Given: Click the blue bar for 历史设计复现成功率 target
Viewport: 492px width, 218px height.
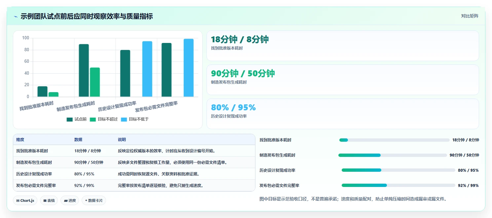Looking at the screenshot, I should pyautogui.click(x=147, y=69).
